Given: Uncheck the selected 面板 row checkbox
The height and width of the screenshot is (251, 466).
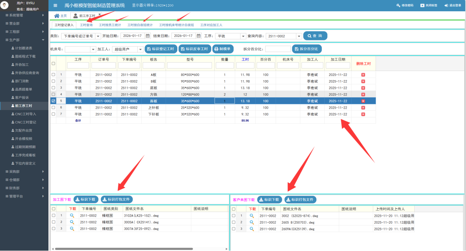Looking at the screenshot, I should [x=54, y=101].
